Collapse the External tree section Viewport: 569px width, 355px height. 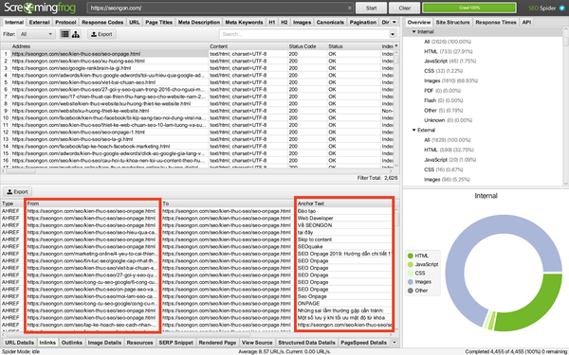point(413,130)
